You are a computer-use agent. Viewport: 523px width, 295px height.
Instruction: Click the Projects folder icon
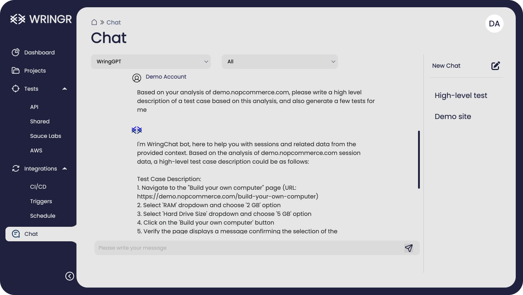pyautogui.click(x=16, y=70)
